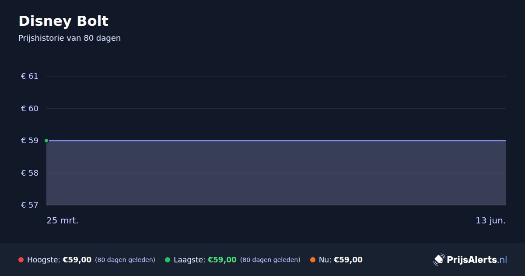Click the Prijshistorie van 80 dagen subtitle
The image size is (525, 276).
(70, 38)
